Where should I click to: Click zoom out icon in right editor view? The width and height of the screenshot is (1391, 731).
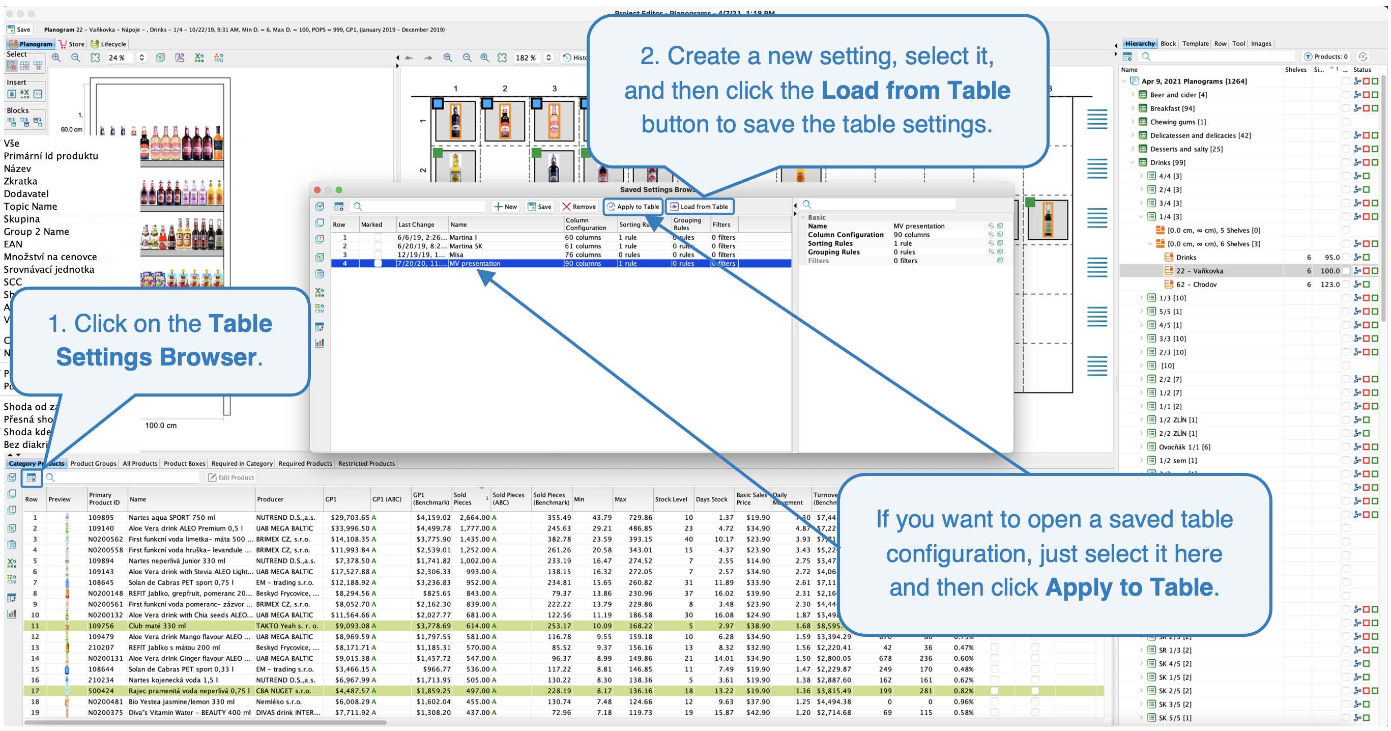tap(467, 58)
